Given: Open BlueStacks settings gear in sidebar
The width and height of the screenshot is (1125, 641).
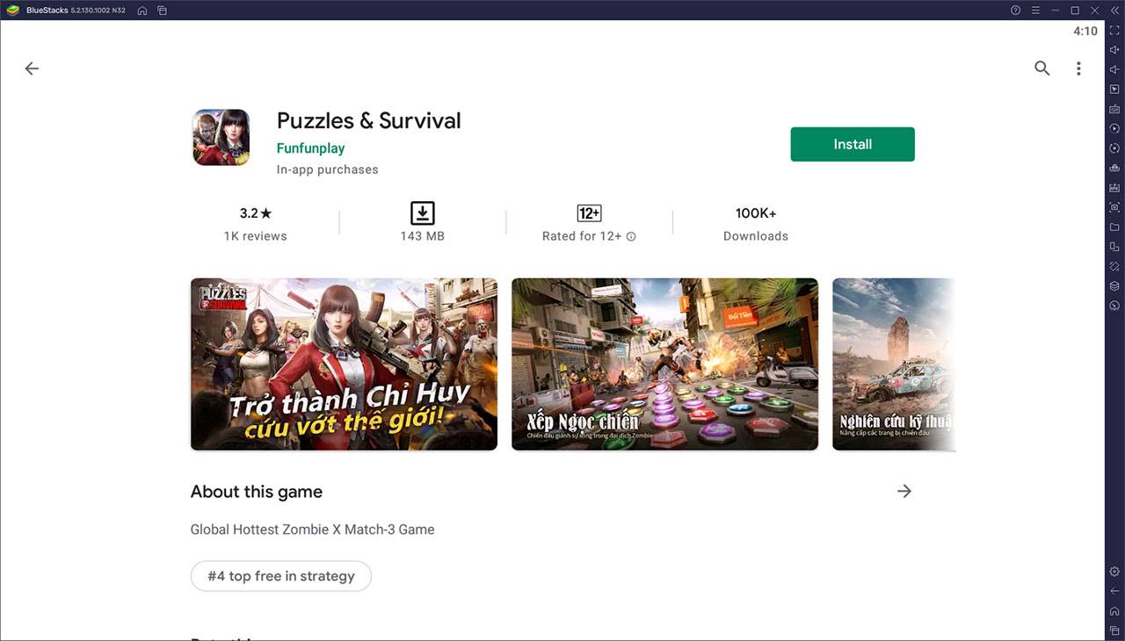Looking at the screenshot, I should click(1114, 572).
